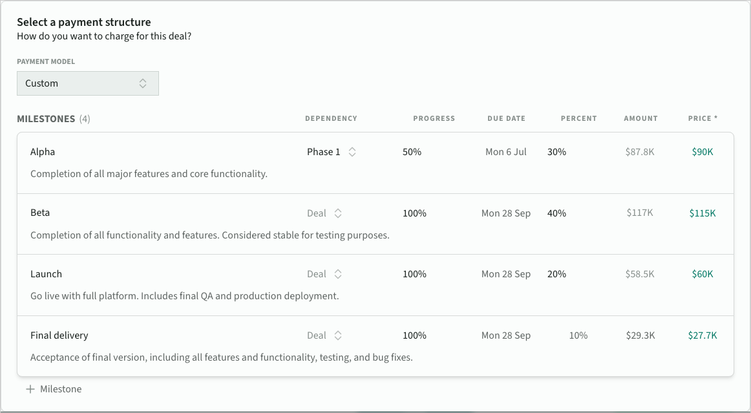Open Final delivery's Deal dependency dropdown
The height and width of the screenshot is (413, 751).
tap(324, 335)
